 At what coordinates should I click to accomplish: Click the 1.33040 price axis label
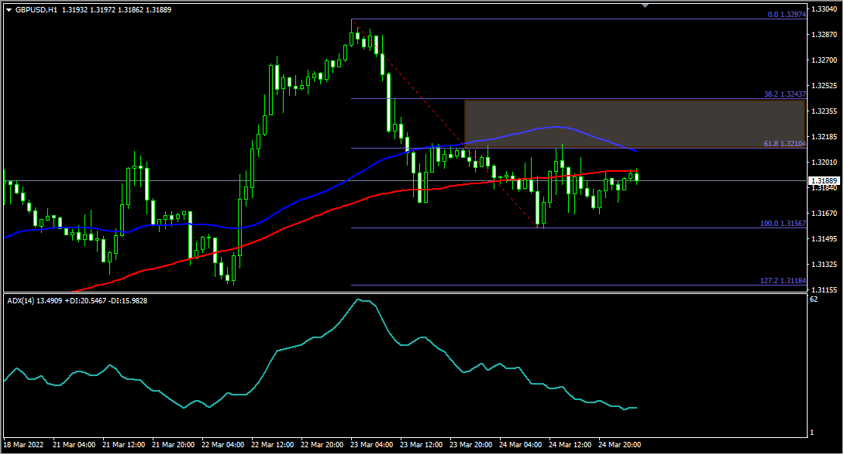(x=824, y=9)
